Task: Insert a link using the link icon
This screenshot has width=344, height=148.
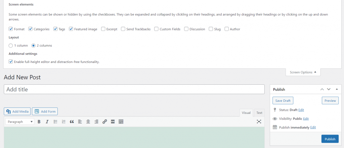Action: point(104,122)
